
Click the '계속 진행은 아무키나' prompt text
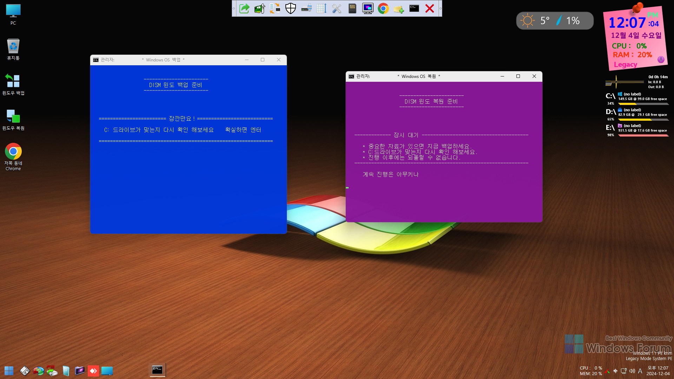click(x=391, y=174)
